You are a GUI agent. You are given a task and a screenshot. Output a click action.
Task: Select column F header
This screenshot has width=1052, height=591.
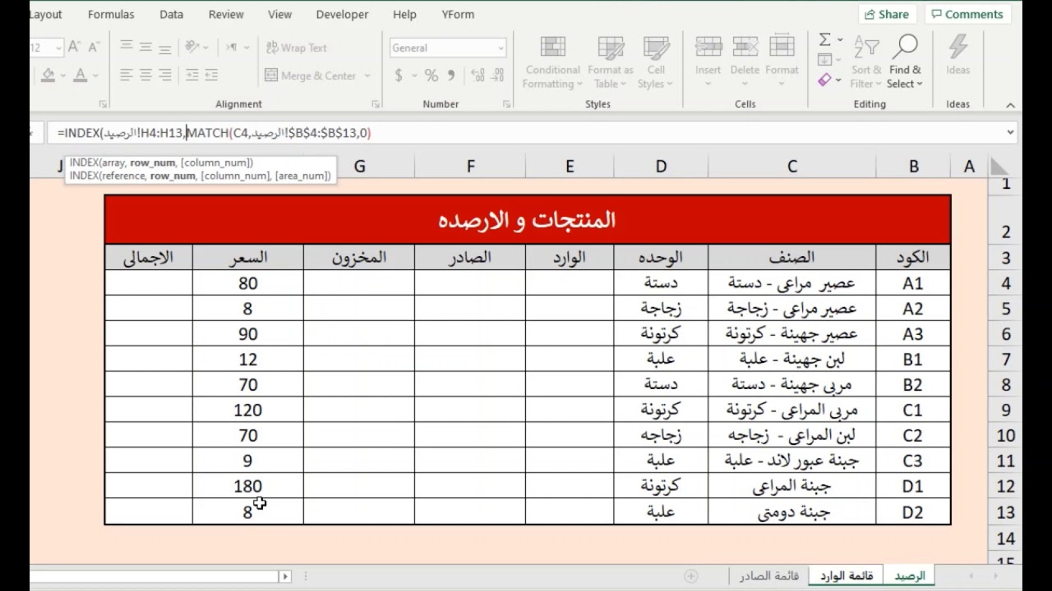point(470,167)
